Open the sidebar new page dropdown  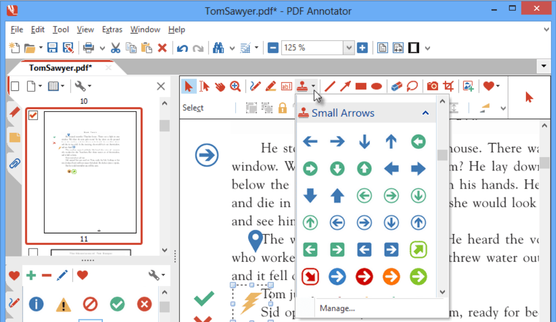(40, 86)
